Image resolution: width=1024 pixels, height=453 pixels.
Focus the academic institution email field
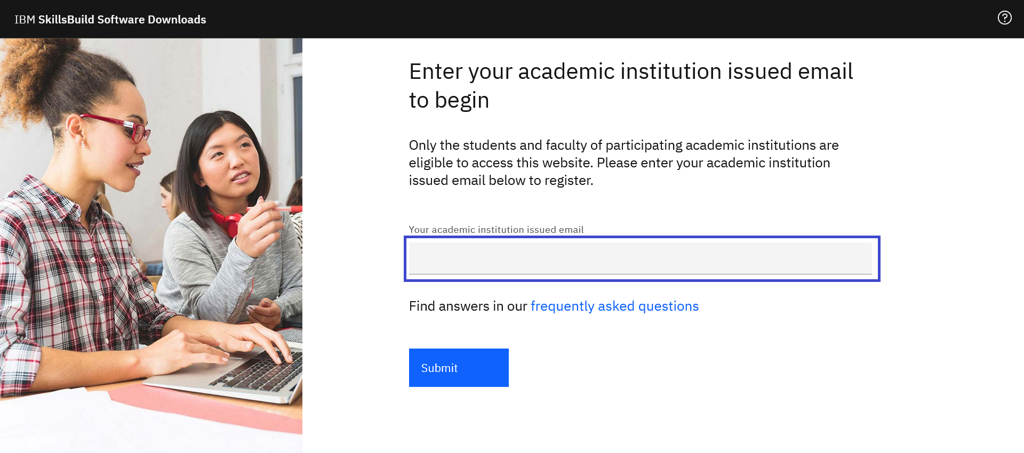point(640,258)
